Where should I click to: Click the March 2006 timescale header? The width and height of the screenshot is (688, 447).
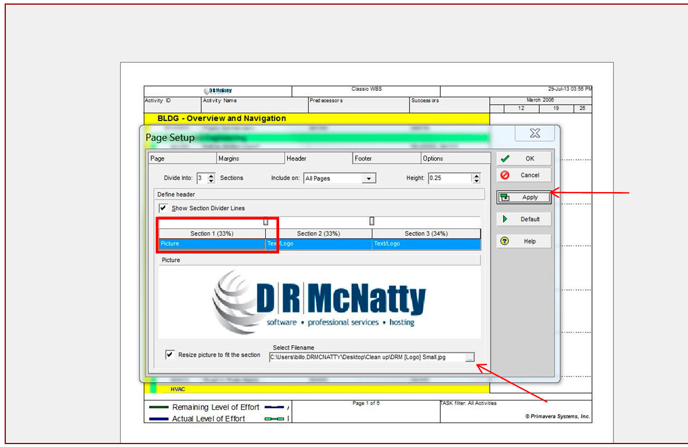click(x=540, y=100)
